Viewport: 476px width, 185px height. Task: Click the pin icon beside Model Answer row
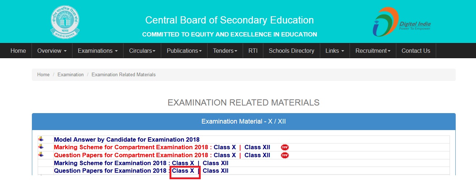point(41,139)
